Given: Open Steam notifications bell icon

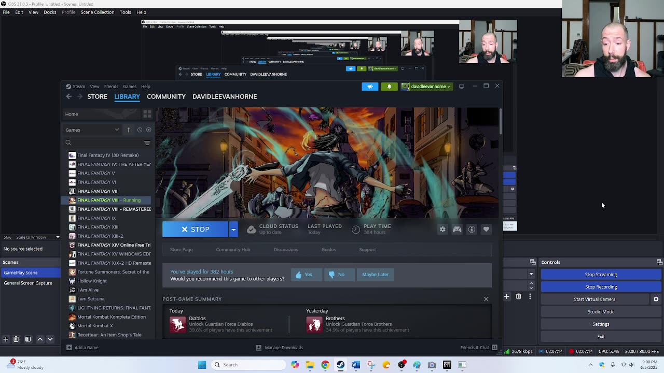Looking at the screenshot, I should click(389, 87).
